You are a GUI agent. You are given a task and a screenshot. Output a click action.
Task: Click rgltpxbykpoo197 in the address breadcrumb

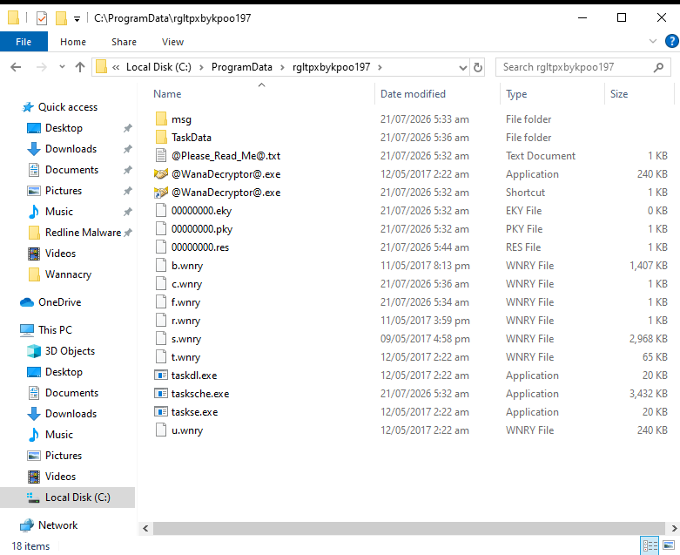coord(332,67)
